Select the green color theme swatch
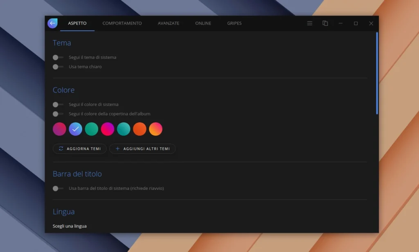Image resolution: width=419 pixels, height=252 pixels. 92,129
